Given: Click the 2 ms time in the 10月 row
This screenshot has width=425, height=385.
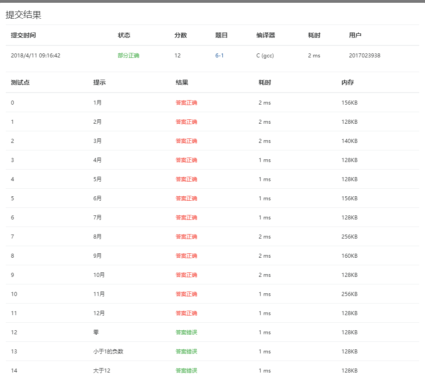Looking at the screenshot, I should (265, 275).
